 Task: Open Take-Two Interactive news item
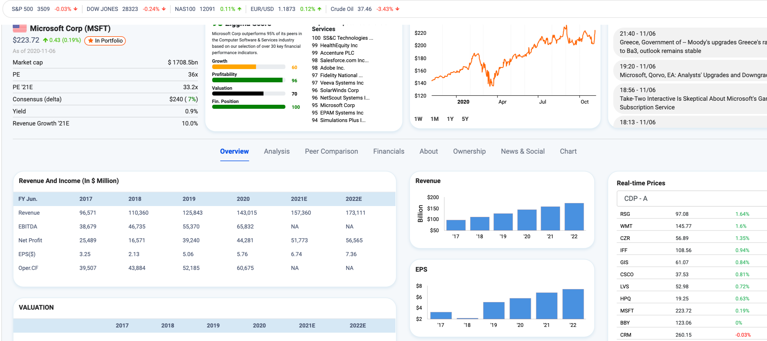[690, 99]
